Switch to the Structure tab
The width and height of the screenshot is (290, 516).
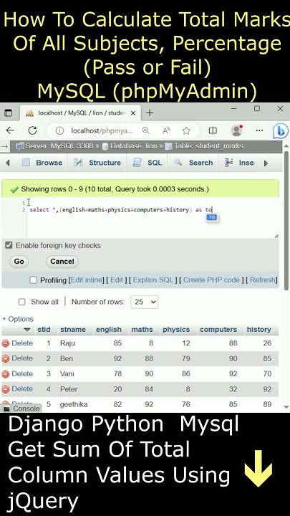tap(97, 163)
